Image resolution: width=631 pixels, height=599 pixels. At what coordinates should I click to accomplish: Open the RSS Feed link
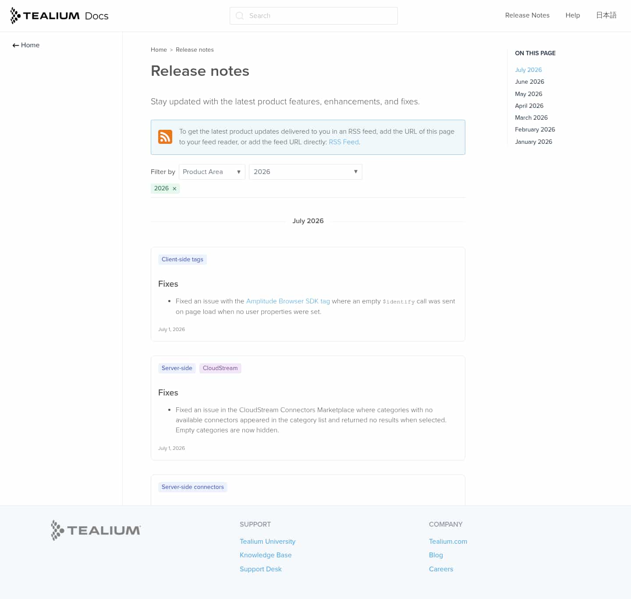(x=344, y=142)
